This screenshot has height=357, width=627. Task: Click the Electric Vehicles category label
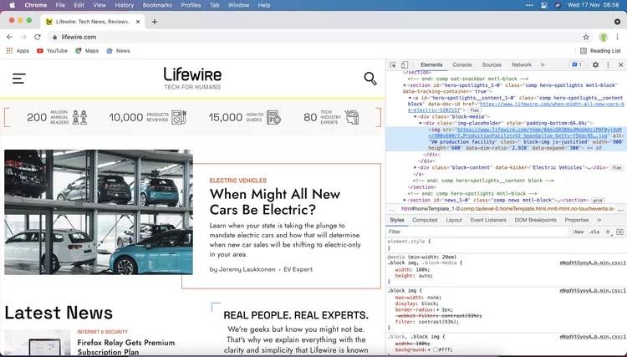pyautogui.click(x=238, y=181)
